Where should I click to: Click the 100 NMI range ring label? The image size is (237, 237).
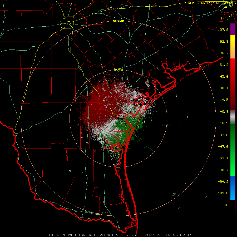(x=118, y=21)
